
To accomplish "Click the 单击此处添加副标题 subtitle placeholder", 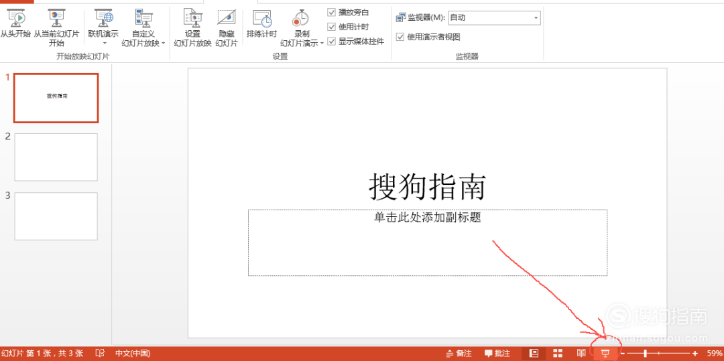I will coord(428,242).
